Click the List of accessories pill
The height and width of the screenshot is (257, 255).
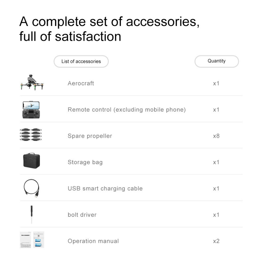81,61
